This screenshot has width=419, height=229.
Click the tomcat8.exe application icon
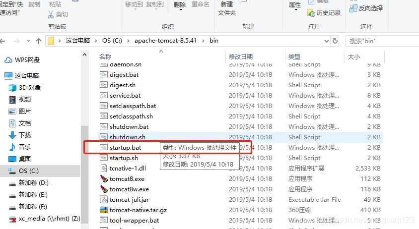pos(104,178)
